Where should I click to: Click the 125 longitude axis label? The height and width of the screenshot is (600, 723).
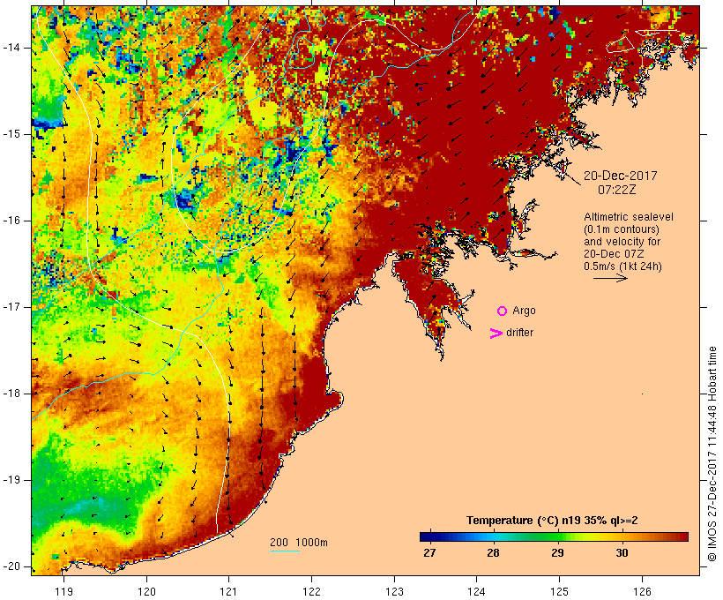pyautogui.click(x=560, y=592)
